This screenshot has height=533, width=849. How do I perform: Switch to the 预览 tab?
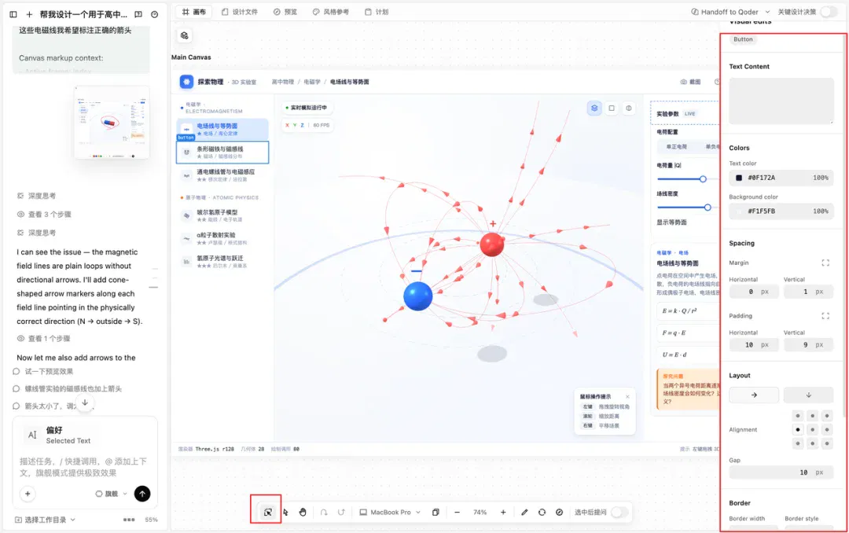pos(285,12)
